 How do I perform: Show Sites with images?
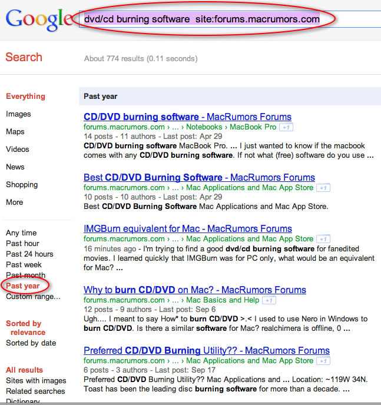[x=36, y=381]
